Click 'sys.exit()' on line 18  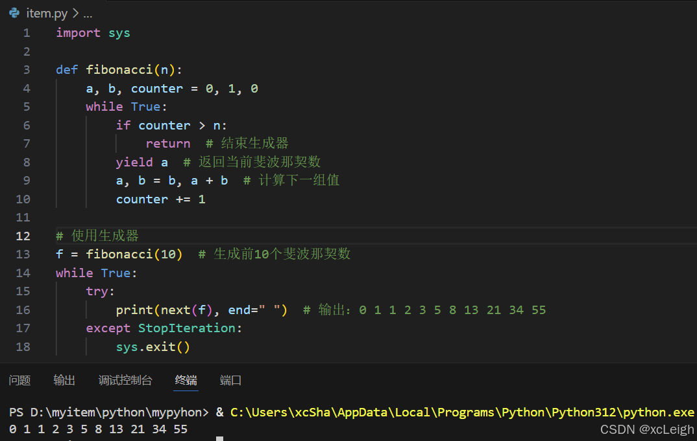coord(153,347)
